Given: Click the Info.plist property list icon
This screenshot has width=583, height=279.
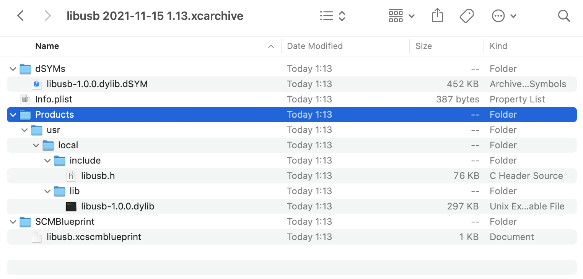Looking at the screenshot, I should pos(25,99).
